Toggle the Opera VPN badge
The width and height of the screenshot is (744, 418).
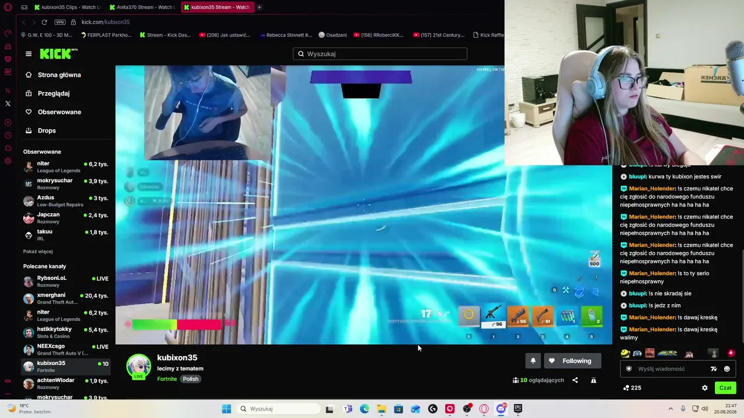click(60, 22)
